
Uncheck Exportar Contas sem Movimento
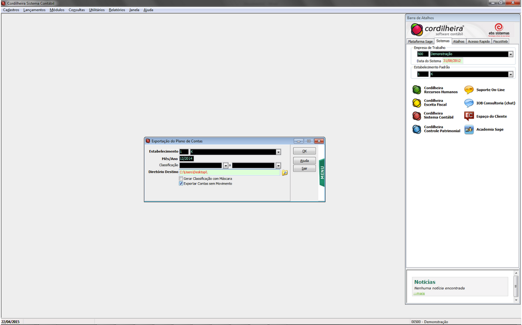pyautogui.click(x=181, y=184)
